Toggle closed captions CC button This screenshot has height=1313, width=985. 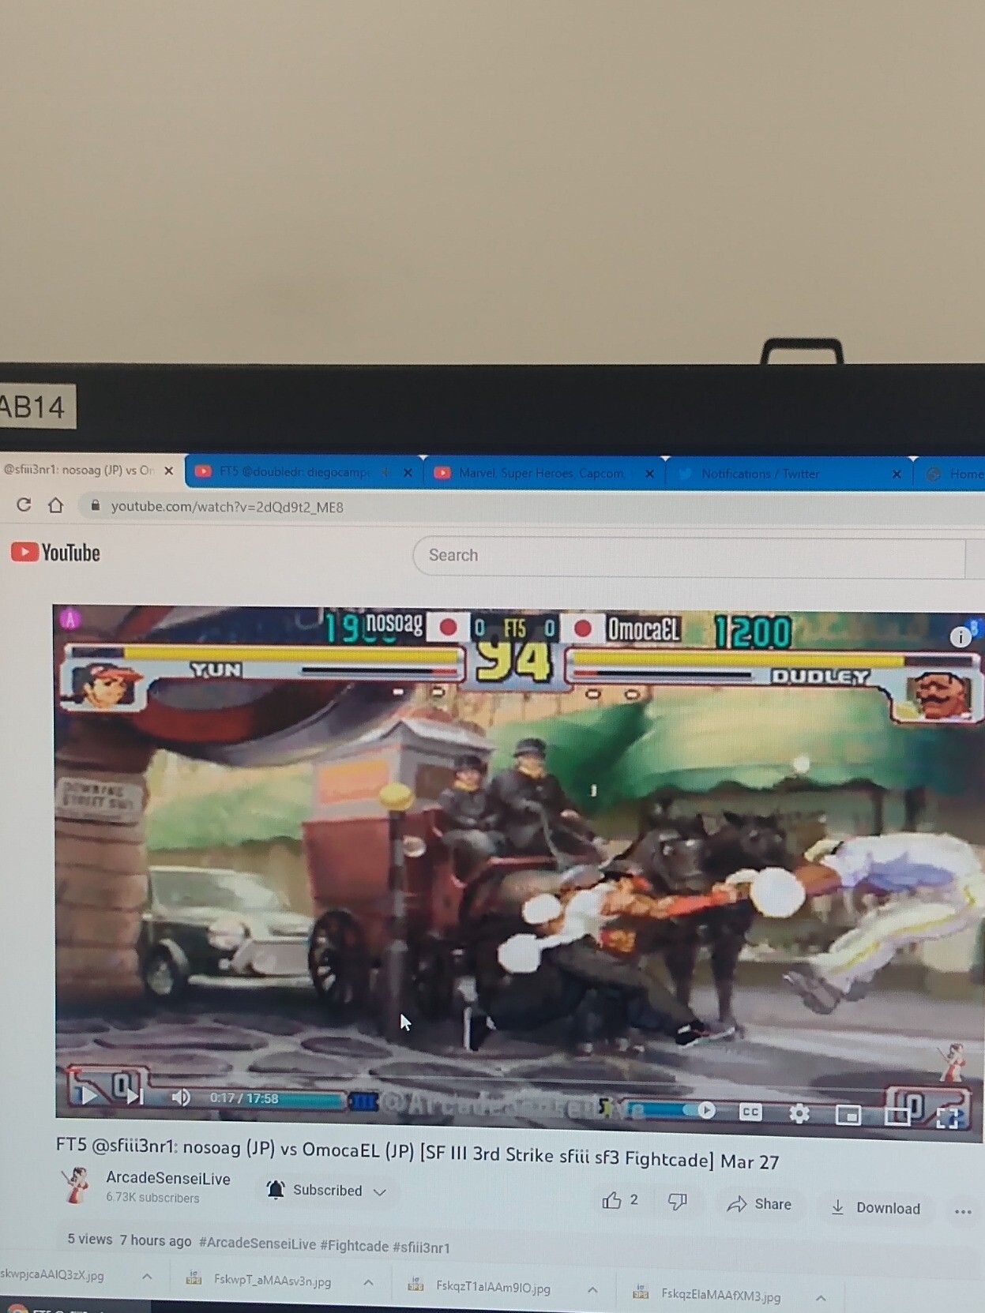(750, 1112)
